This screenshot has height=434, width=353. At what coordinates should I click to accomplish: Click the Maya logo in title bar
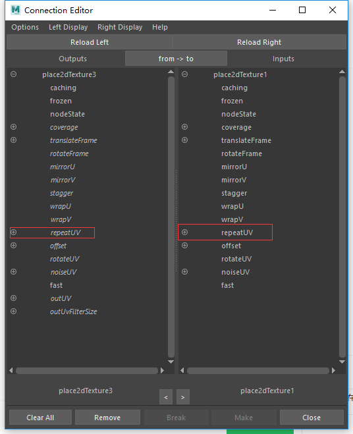(16, 10)
